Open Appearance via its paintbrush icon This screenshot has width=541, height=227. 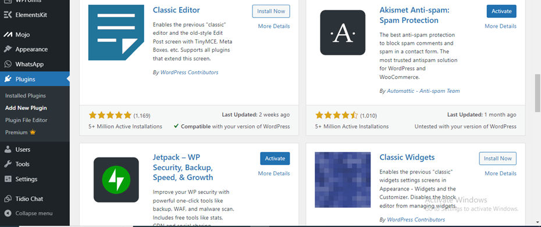[x=8, y=49]
